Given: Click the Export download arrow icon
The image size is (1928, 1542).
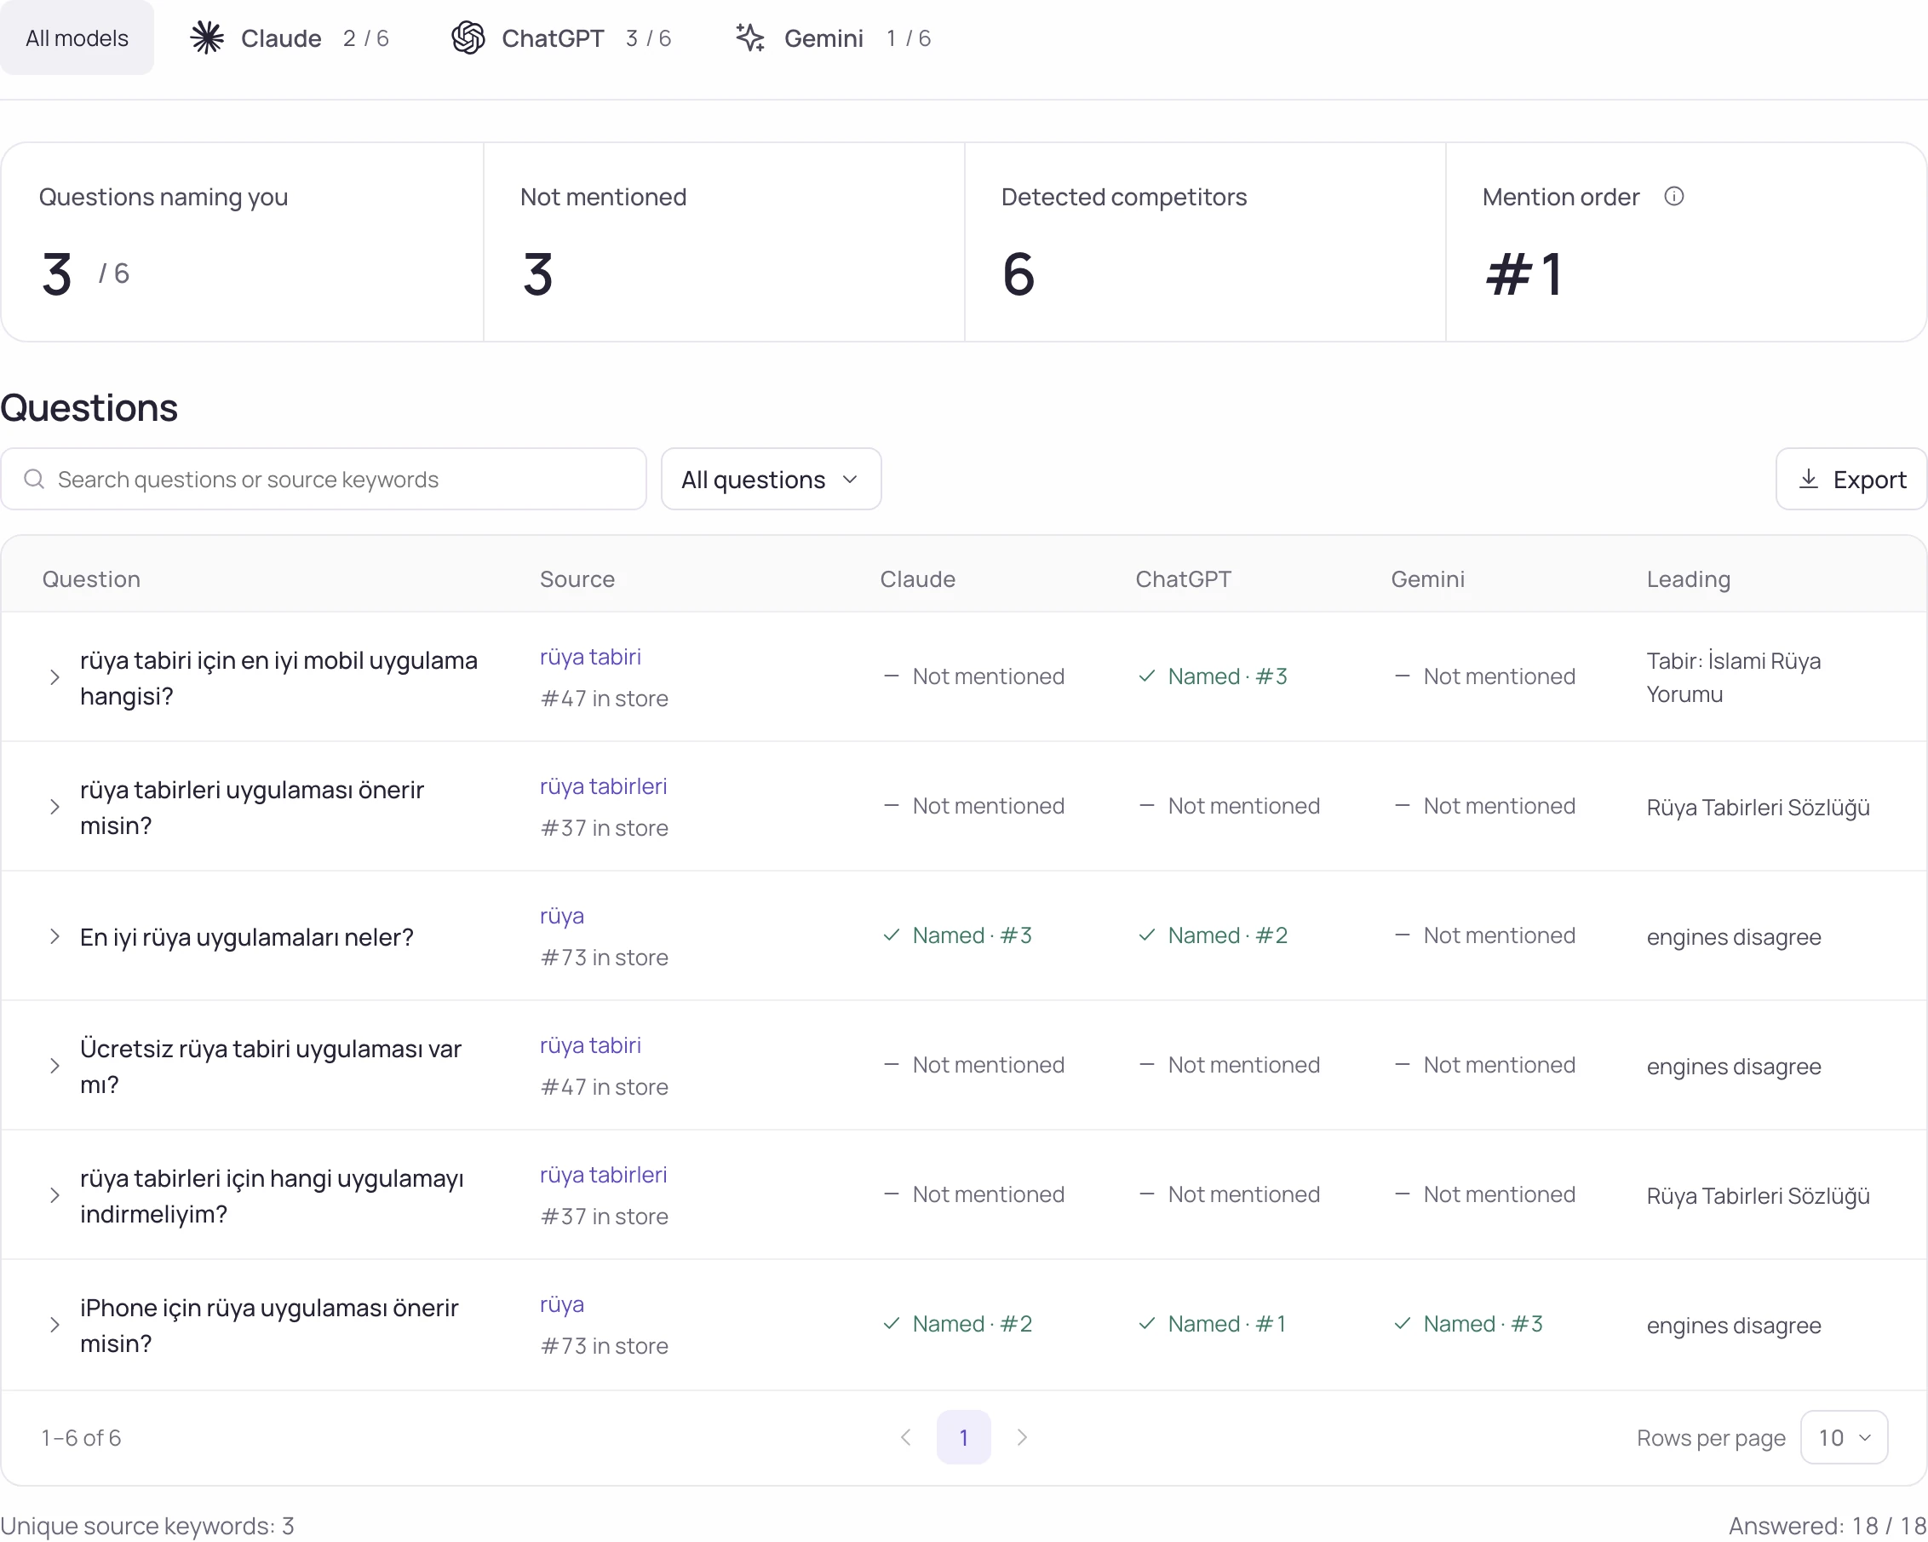Looking at the screenshot, I should tap(1808, 480).
